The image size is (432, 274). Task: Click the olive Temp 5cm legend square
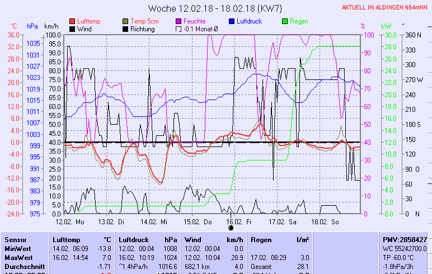[x=125, y=21]
